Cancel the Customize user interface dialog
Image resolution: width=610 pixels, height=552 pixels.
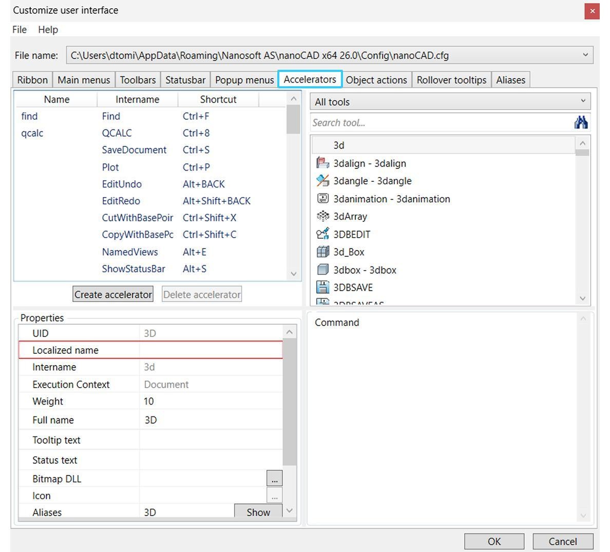click(563, 541)
